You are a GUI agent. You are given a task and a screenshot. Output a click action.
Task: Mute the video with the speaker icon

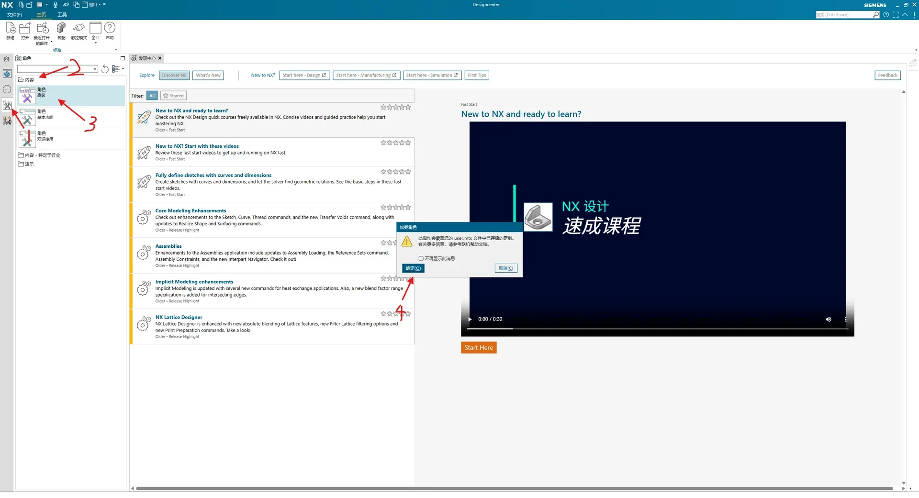tap(828, 320)
